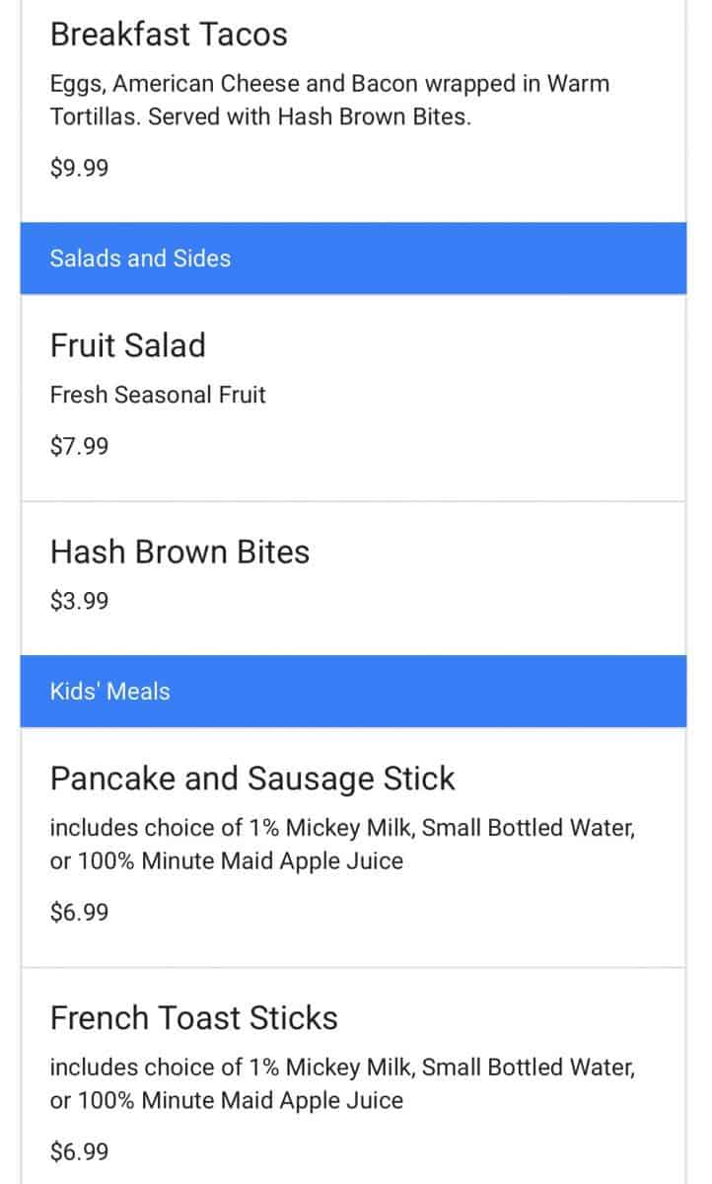
Task: Open the Fruit Salad item title
Action: click(128, 346)
